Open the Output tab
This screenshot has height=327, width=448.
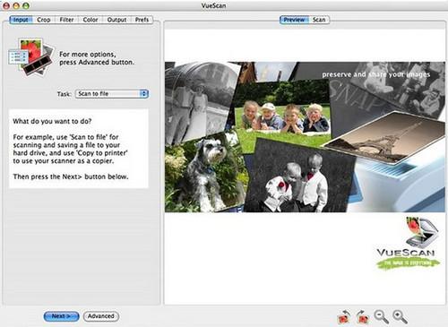(116, 20)
